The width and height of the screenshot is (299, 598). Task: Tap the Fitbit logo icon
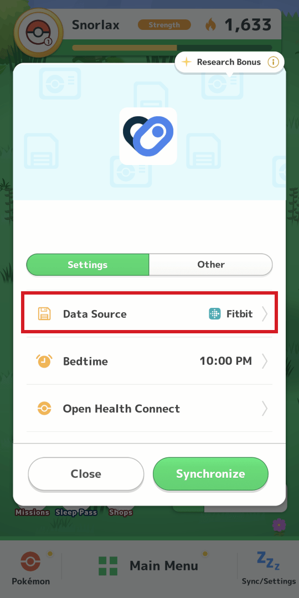(x=215, y=314)
